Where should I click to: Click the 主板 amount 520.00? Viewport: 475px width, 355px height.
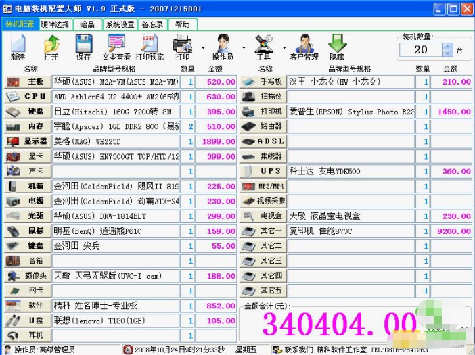216,82
